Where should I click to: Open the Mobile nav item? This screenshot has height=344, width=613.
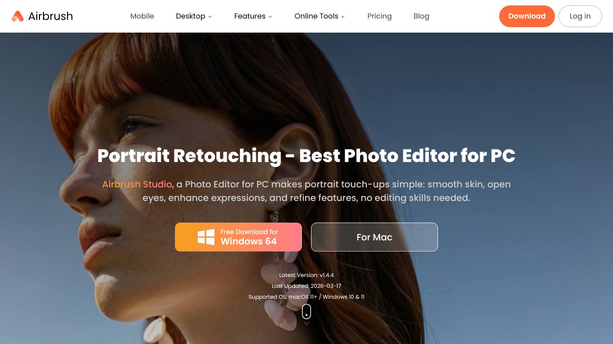tap(142, 16)
